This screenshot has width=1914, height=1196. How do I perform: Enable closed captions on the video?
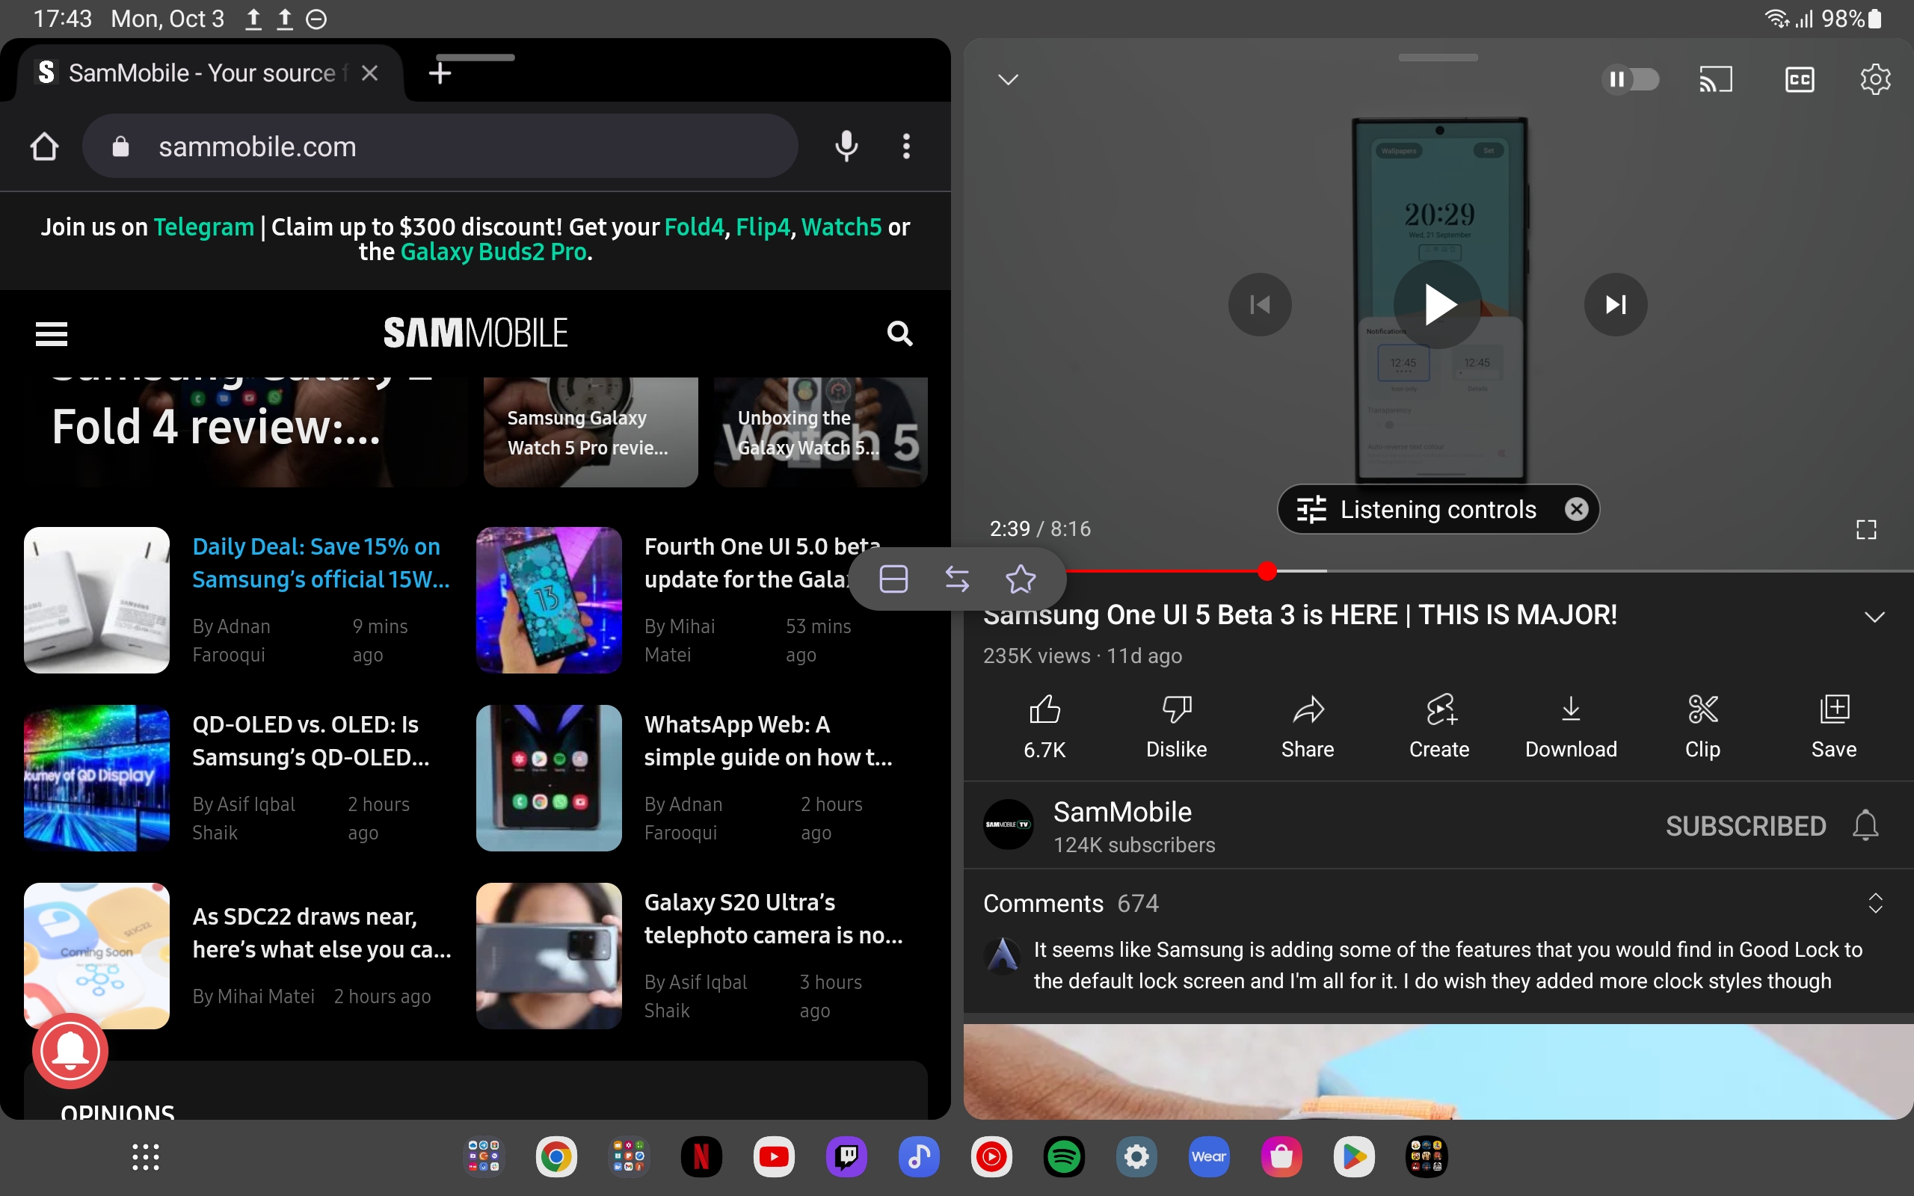click(x=1800, y=79)
